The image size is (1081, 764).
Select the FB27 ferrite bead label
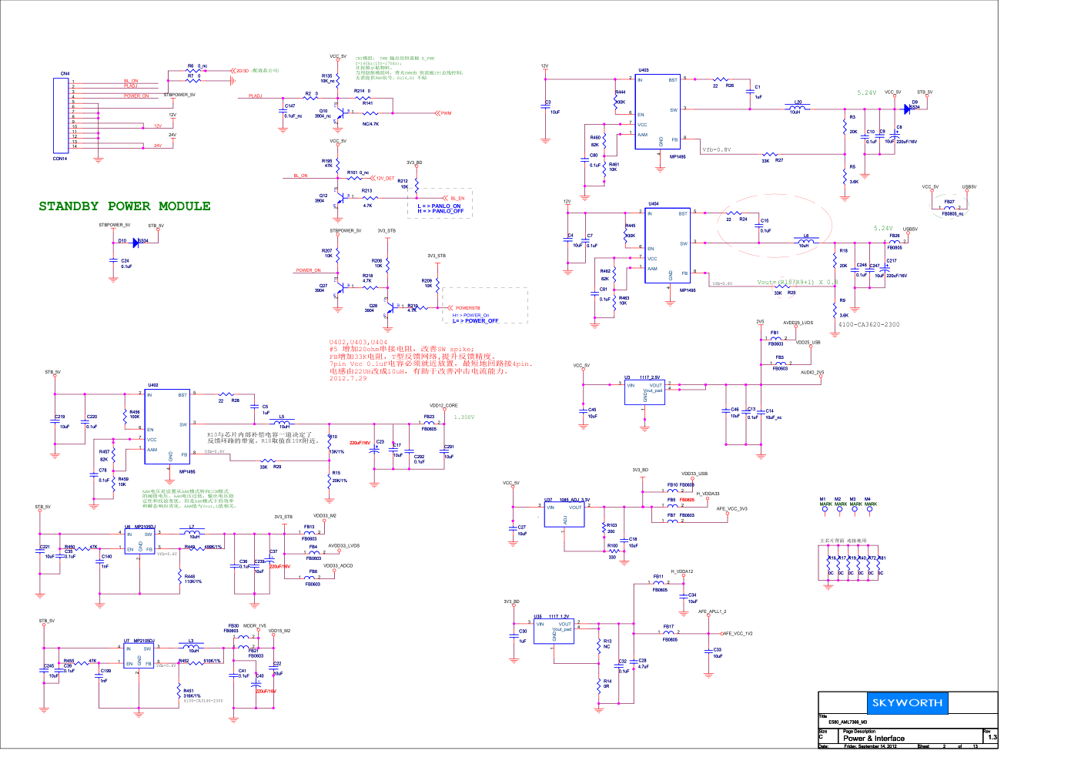949,202
